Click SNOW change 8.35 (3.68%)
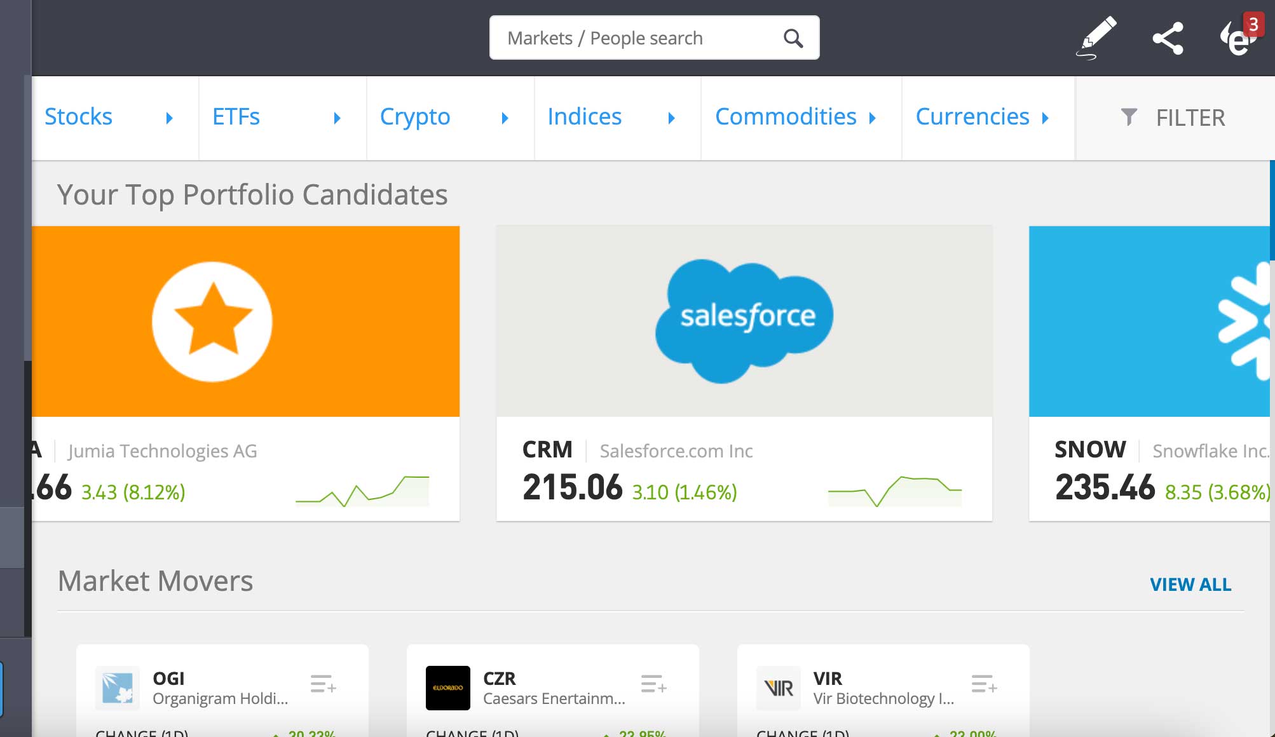This screenshot has height=737, width=1275. [x=1217, y=492]
